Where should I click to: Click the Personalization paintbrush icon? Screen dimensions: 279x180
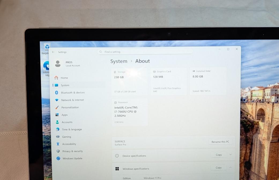pyautogui.click(x=57, y=107)
